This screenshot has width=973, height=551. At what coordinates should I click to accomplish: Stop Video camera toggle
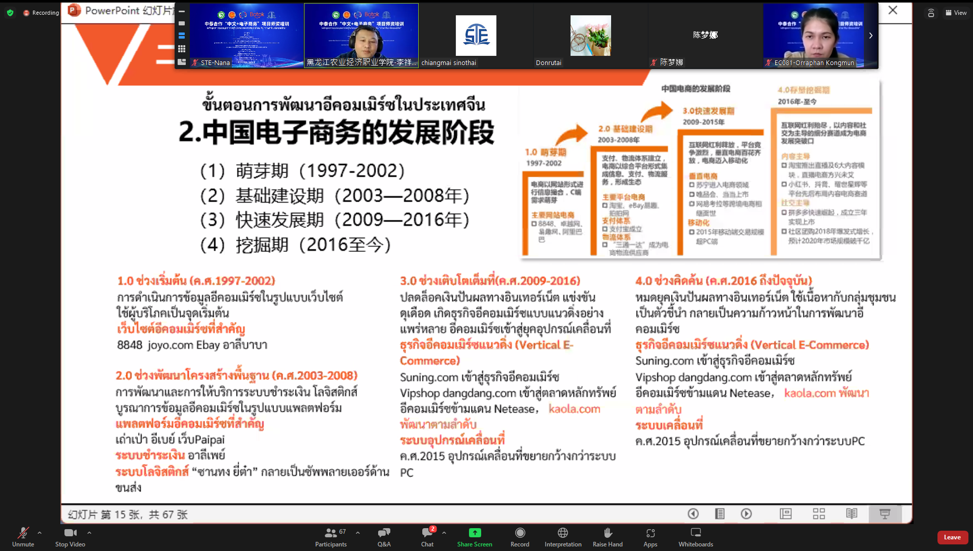tap(70, 537)
